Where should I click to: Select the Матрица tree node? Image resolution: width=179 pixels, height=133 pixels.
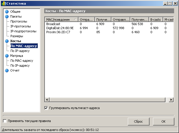coord(16,56)
